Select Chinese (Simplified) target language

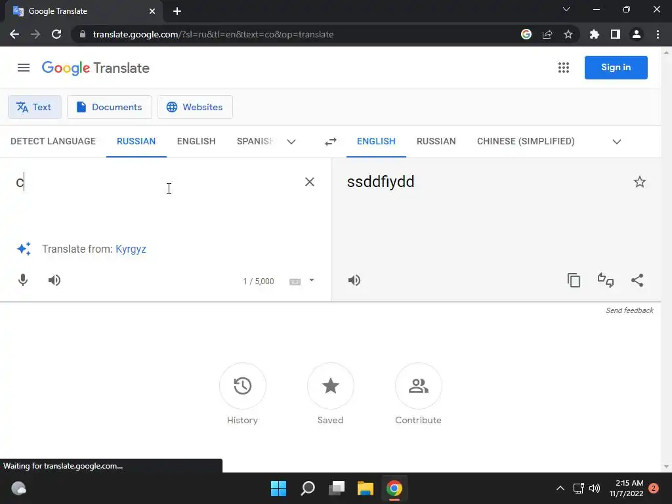[x=526, y=142]
